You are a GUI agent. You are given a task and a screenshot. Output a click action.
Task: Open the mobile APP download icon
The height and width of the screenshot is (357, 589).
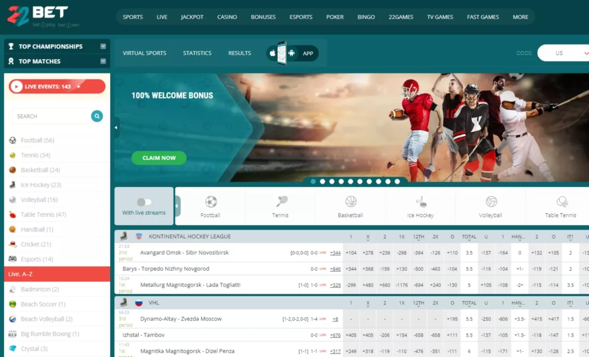coord(292,53)
